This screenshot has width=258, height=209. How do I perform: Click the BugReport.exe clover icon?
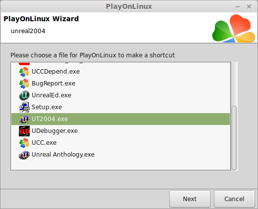[x=24, y=84]
